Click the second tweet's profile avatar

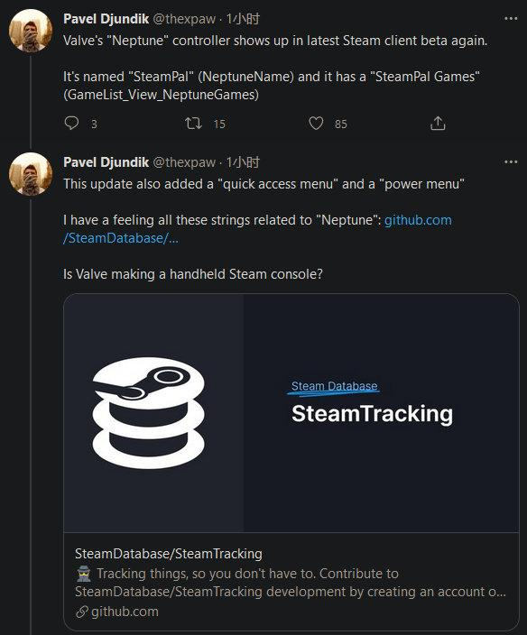31,174
